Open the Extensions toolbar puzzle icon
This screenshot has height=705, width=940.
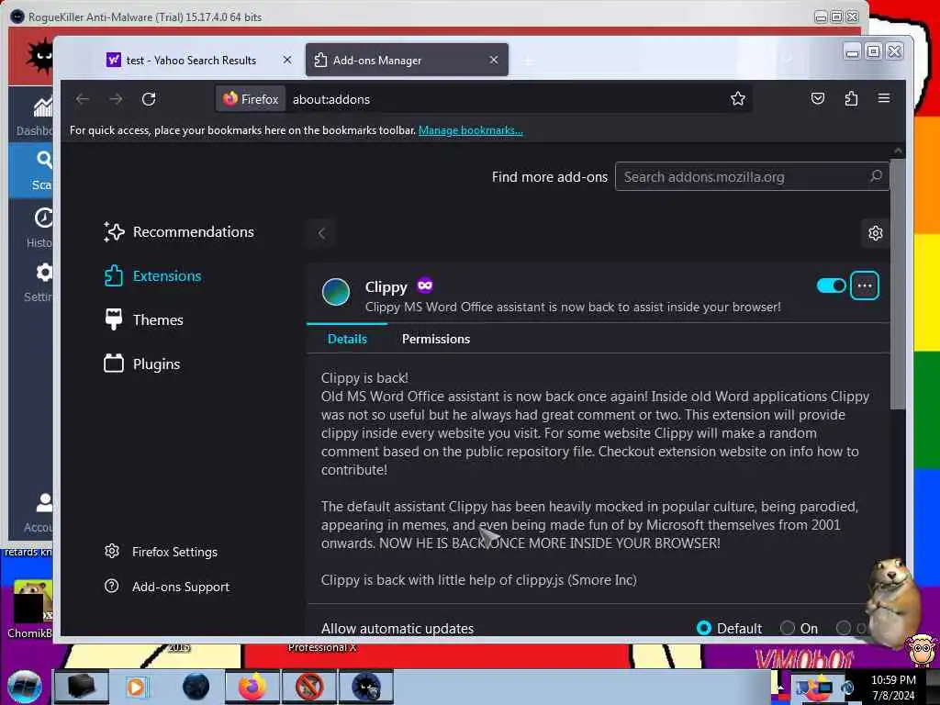click(x=851, y=98)
